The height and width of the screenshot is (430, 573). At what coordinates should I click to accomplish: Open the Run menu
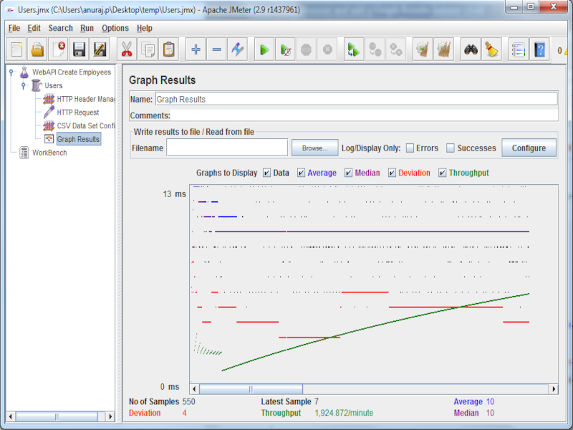click(87, 28)
